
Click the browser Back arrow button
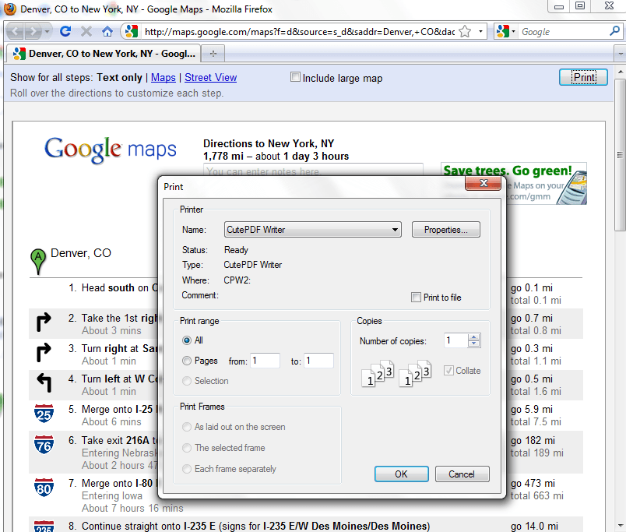click(16, 32)
